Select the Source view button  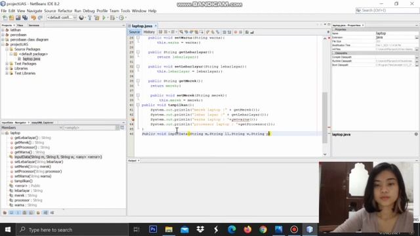click(x=135, y=32)
